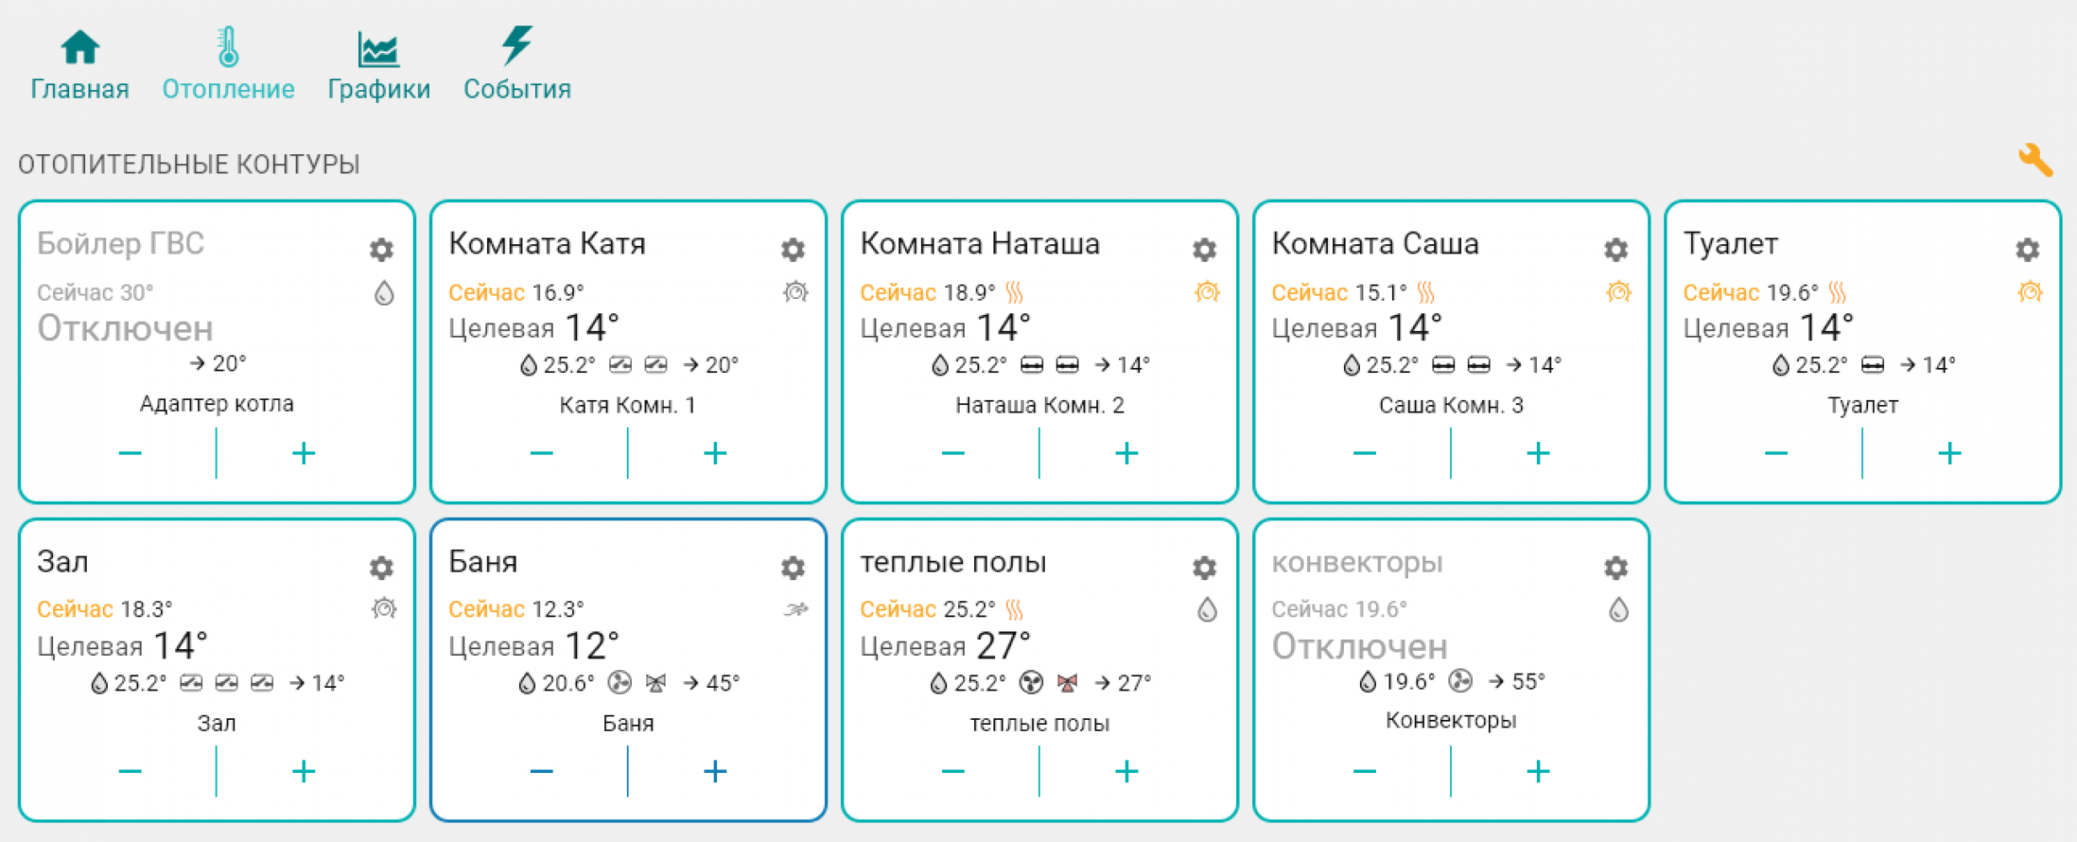The image size is (2077, 842).
Task: Click the water drop icon on конвекторы card
Action: click(x=1618, y=610)
